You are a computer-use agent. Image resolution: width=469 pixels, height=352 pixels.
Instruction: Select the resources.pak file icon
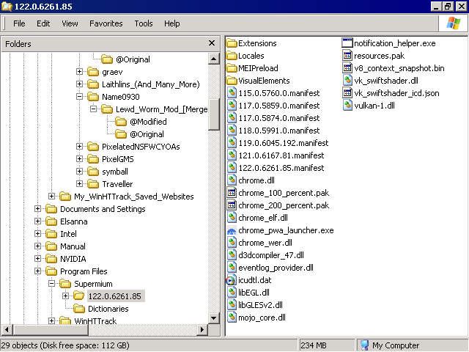tap(347, 56)
